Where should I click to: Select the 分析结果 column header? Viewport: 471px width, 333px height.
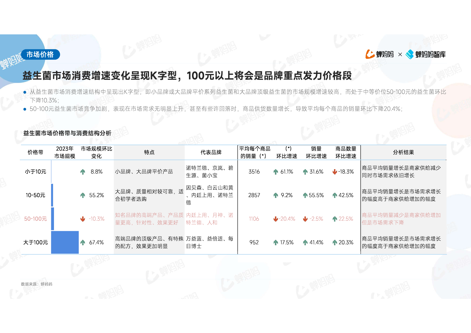[x=403, y=152]
